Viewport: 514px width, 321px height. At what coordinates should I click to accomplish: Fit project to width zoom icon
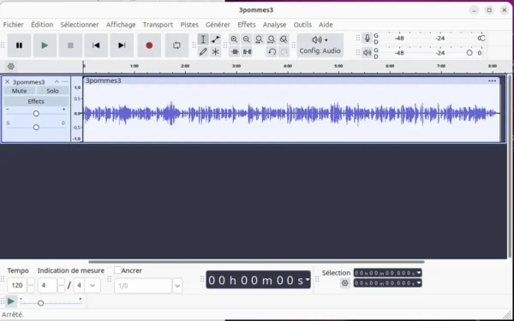(271, 39)
